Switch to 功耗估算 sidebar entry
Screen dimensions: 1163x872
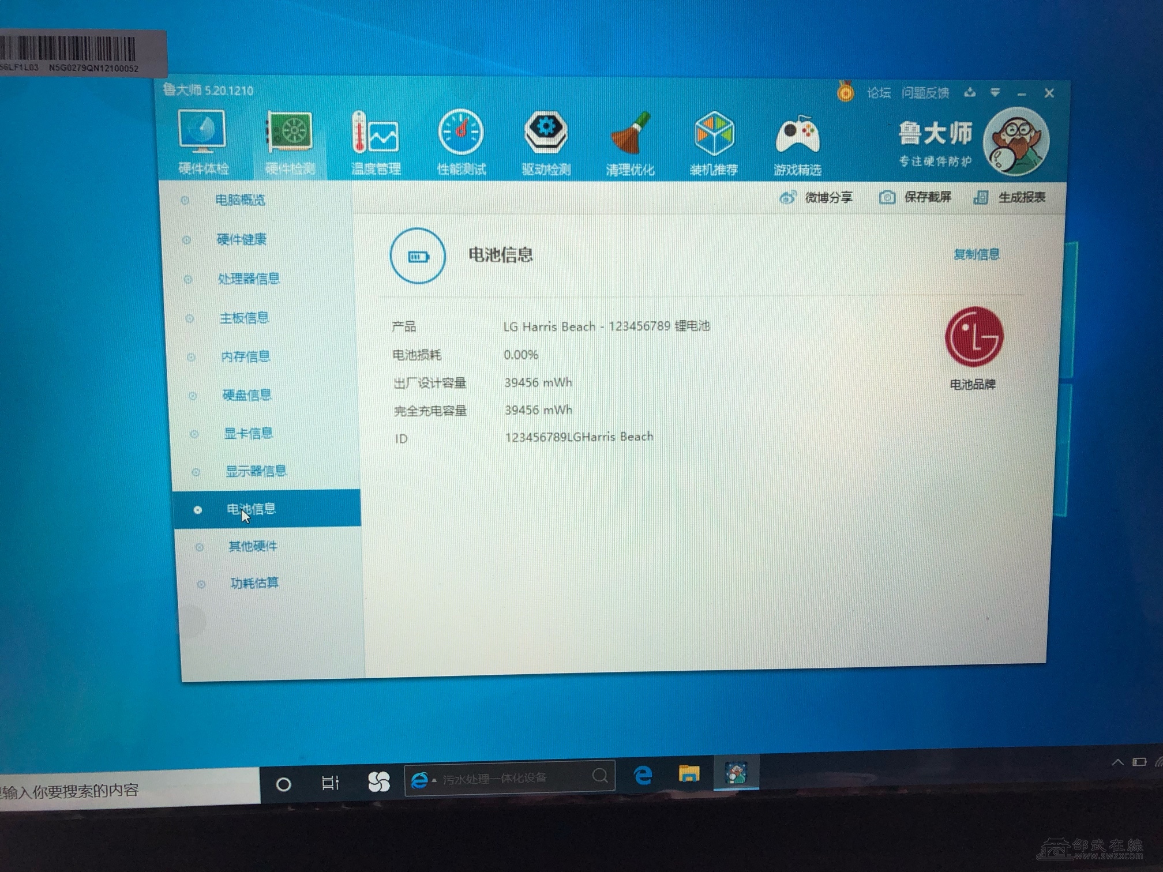(x=254, y=583)
